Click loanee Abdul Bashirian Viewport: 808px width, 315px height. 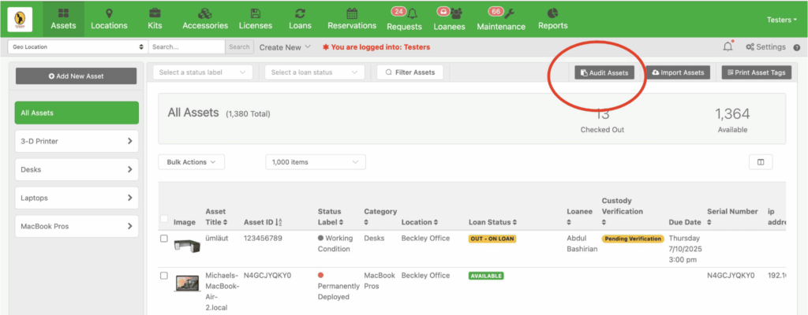582,244
